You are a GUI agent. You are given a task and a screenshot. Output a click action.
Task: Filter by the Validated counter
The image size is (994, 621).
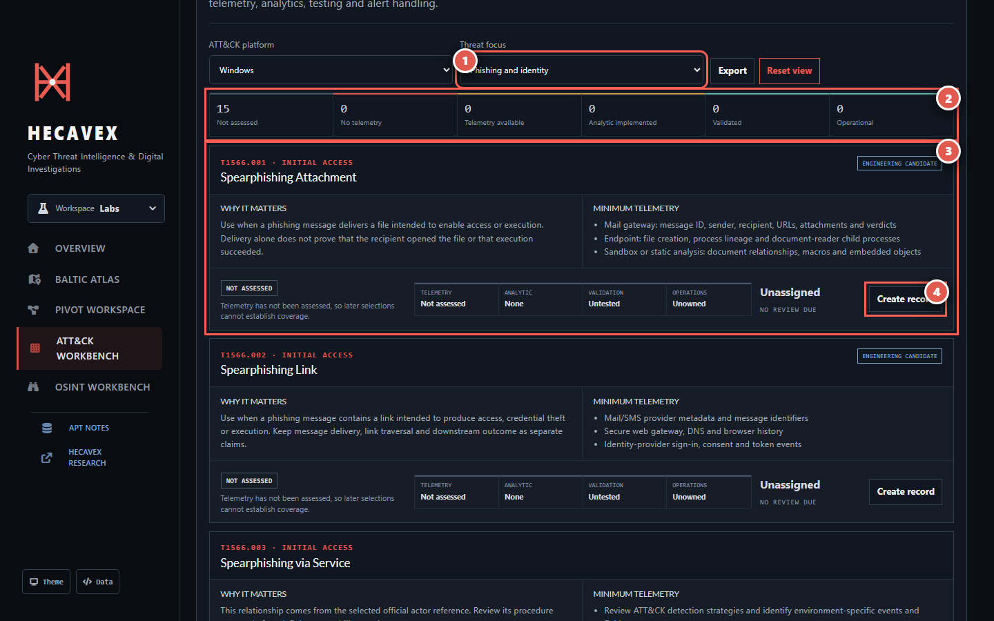click(767, 115)
